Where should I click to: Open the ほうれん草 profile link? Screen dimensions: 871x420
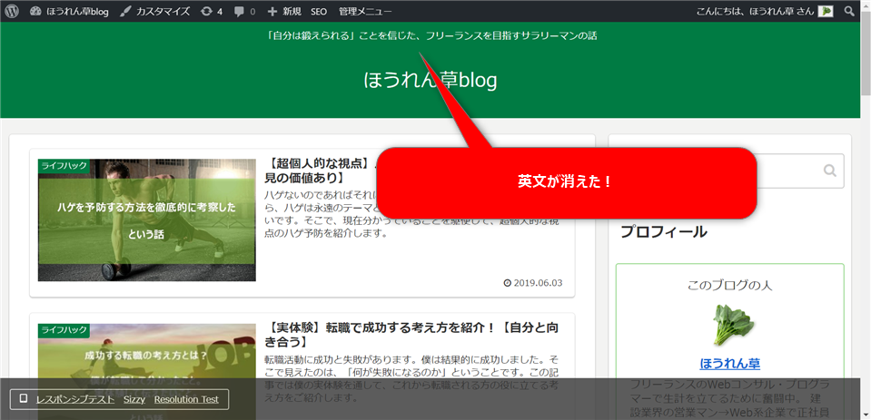(730, 364)
